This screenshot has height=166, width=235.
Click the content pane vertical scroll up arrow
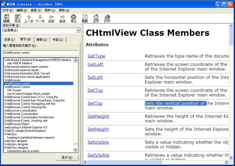231,26
